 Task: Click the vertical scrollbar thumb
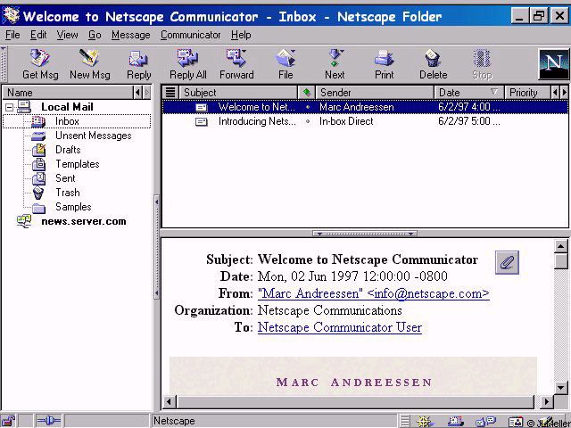(561, 261)
